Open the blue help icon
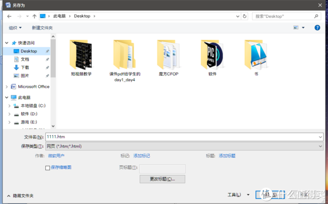The image size is (328, 204). (317, 28)
